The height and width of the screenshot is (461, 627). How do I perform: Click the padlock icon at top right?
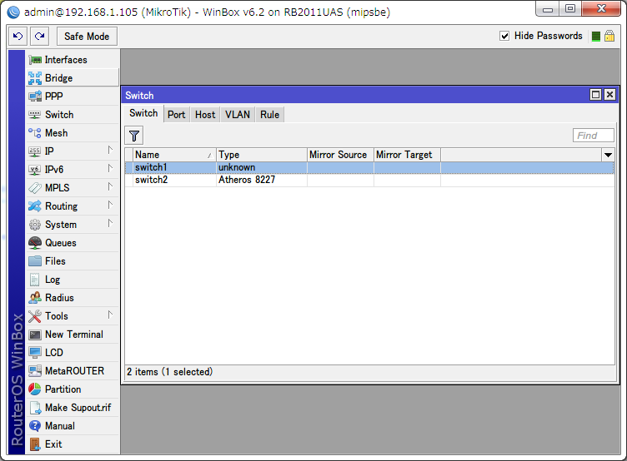click(x=609, y=36)
